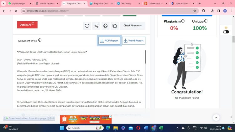
Task: Click the scroll-to-top arrow button
Action: coord(216,118)
